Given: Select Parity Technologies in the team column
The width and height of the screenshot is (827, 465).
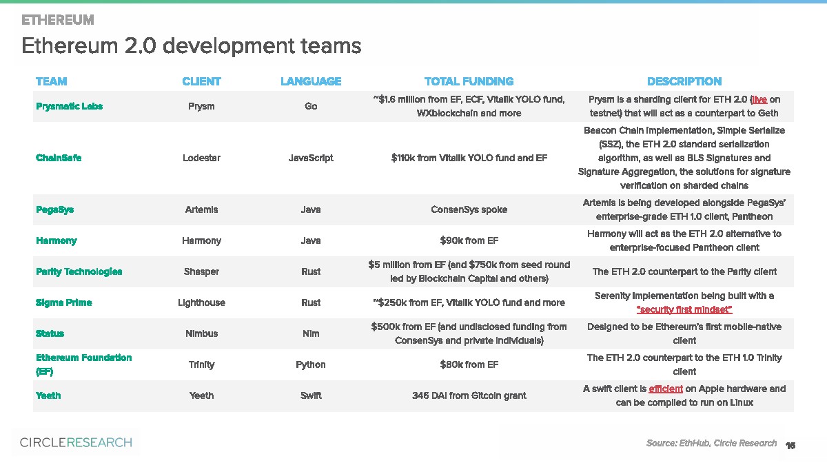Looking at the screenshot, I should pos(79,271).
